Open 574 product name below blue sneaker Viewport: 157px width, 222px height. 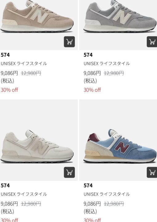[x=88, y=186]
